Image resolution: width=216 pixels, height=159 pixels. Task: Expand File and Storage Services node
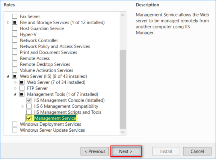[x=8, y=22]
